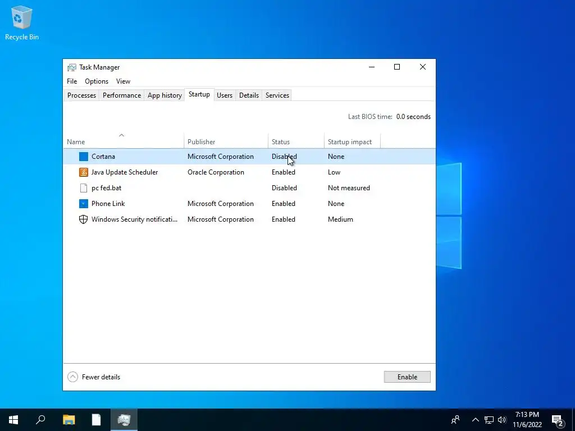Click the Enable button
The width and height of the screenshot is (575, 431).
pos(407,377)
